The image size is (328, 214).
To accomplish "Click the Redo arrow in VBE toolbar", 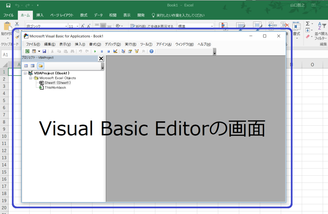I will 87,51.
